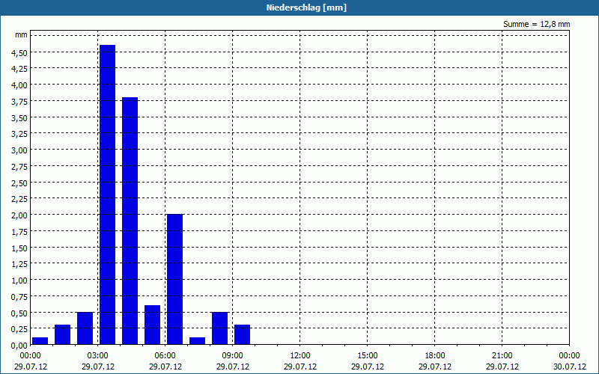Click the tiny 0,10 bar after the 2,00 bar

tap(197, 341)
